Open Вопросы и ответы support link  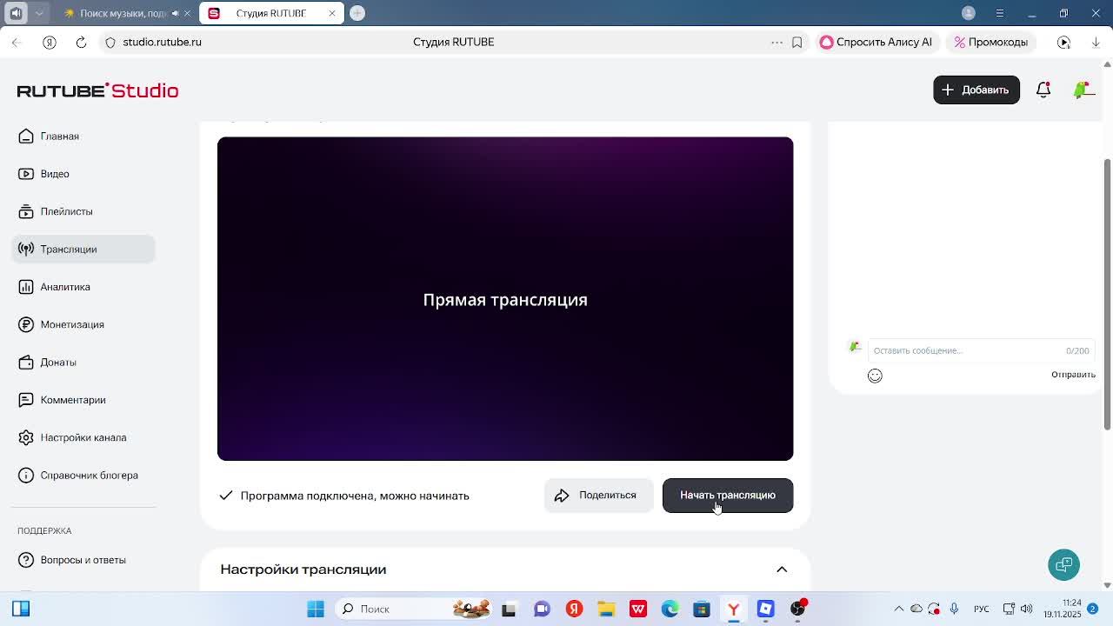click(x=83, y=560)
